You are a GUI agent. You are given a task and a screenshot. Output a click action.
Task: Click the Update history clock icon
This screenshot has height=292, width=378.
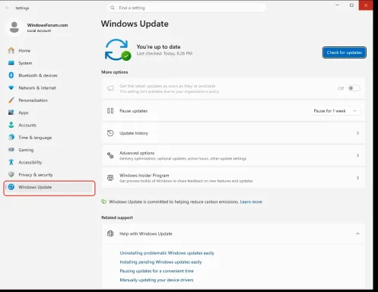110,133
